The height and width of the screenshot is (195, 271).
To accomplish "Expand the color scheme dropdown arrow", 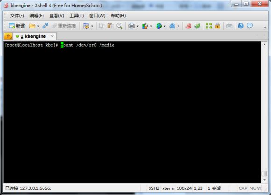I will [x=151, y=26].
